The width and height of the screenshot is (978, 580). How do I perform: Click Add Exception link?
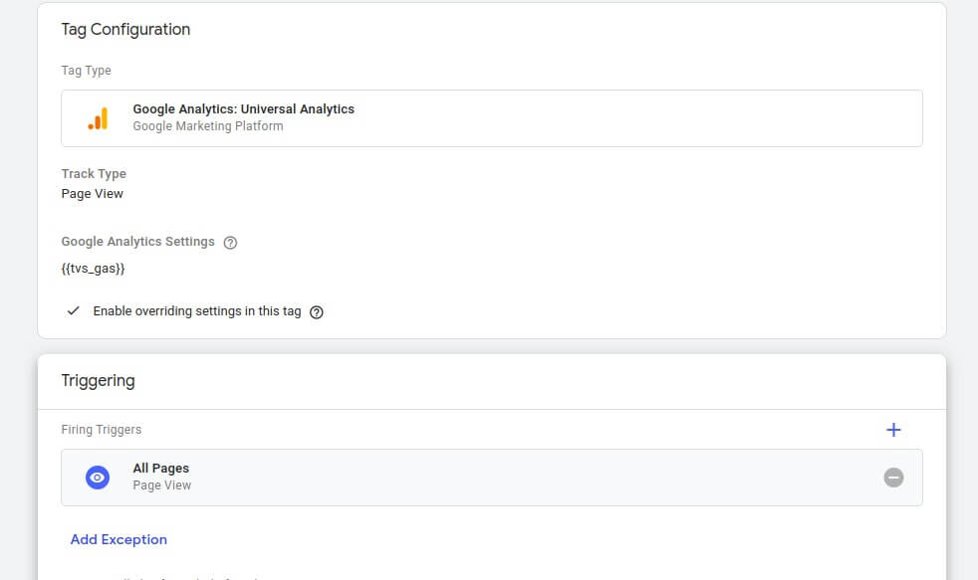pos(119,539)
